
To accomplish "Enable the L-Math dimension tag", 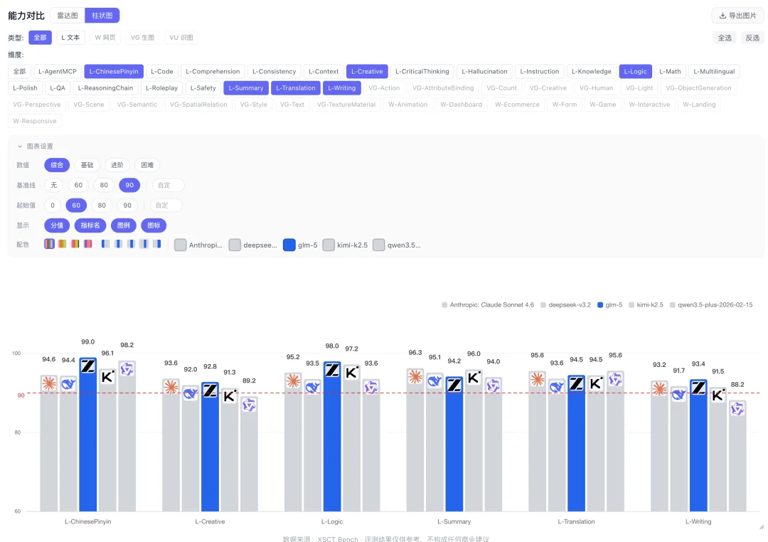I will 670,71.
